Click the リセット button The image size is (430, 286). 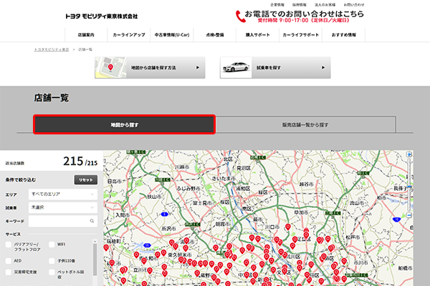pos(86,179)
